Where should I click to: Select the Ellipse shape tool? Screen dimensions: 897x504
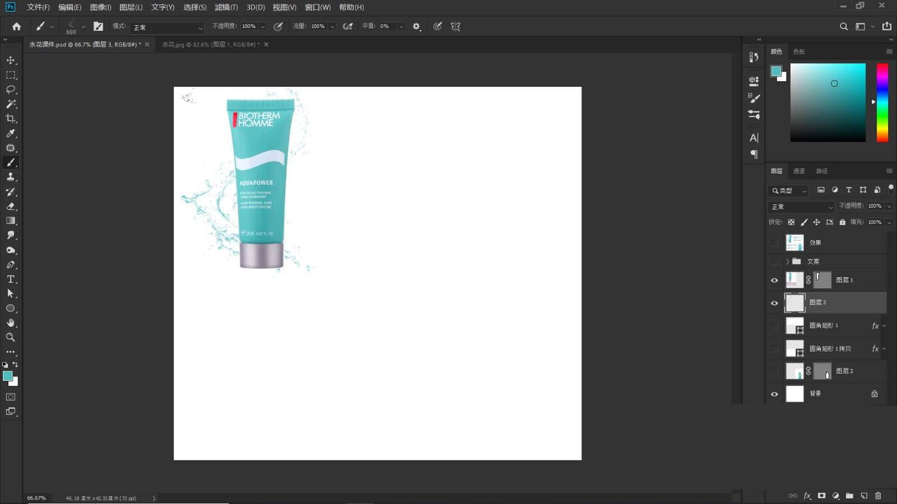tap(11, 308)
